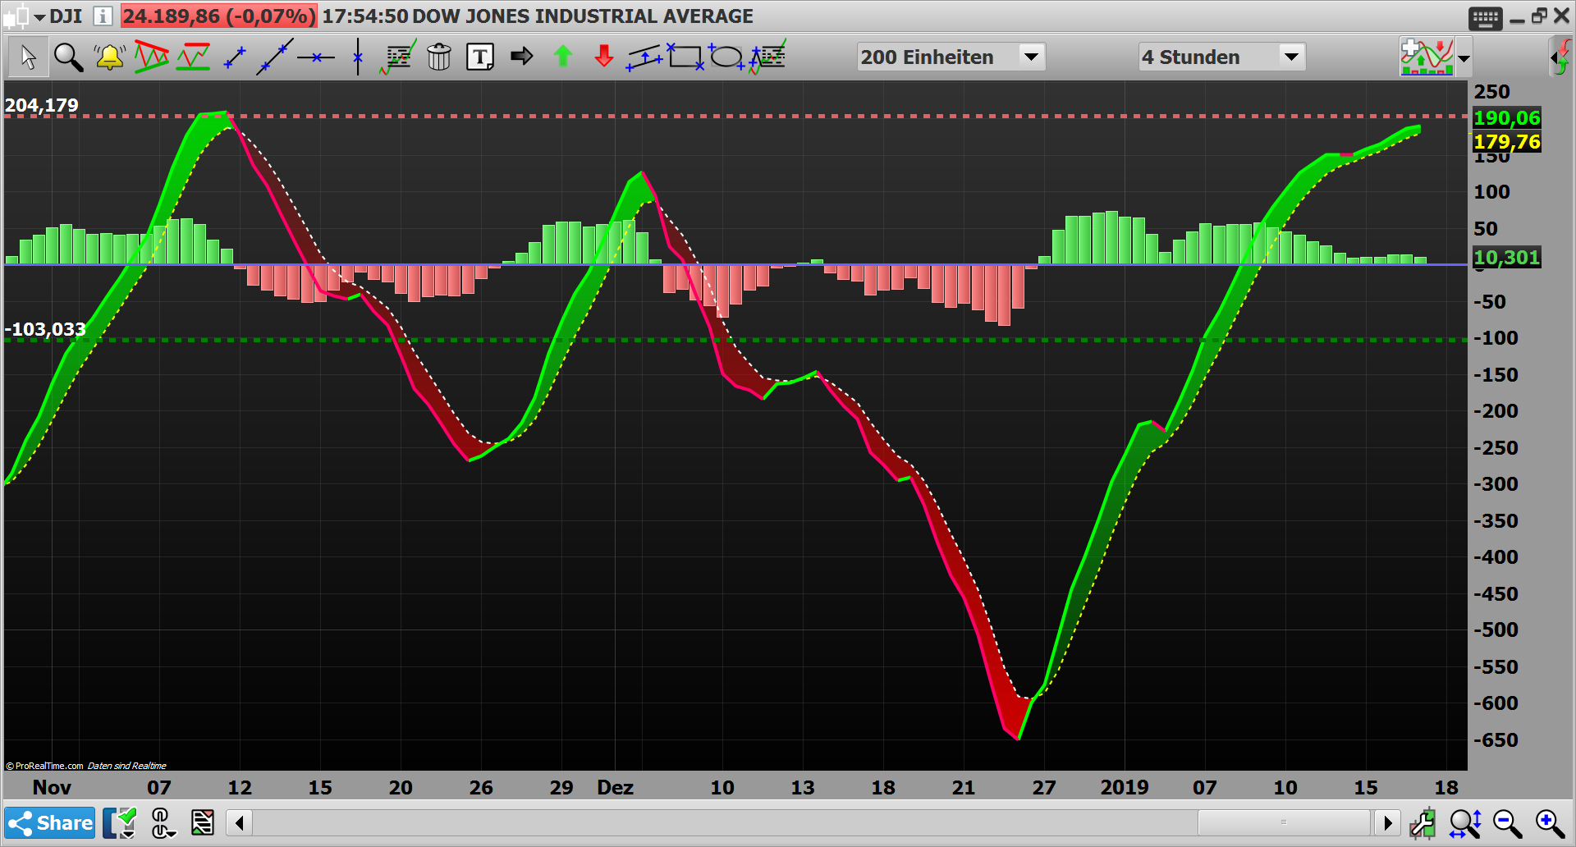Screen dimensions: 1576x847
Task: Select the black right arrow tool
Action: click(x=521, y=57)
